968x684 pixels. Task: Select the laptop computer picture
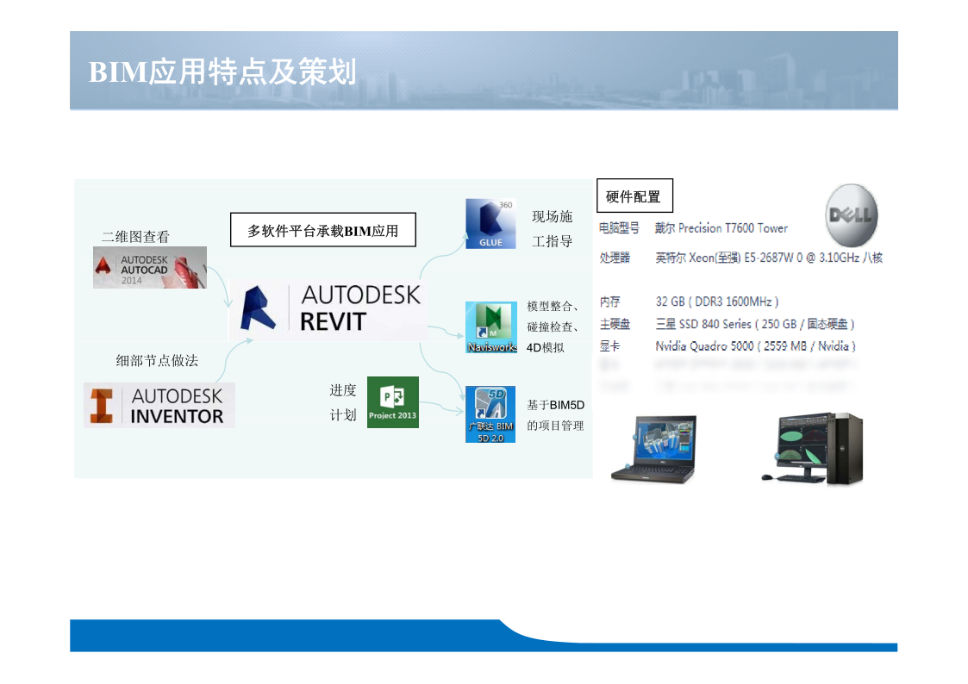(654, 449)
